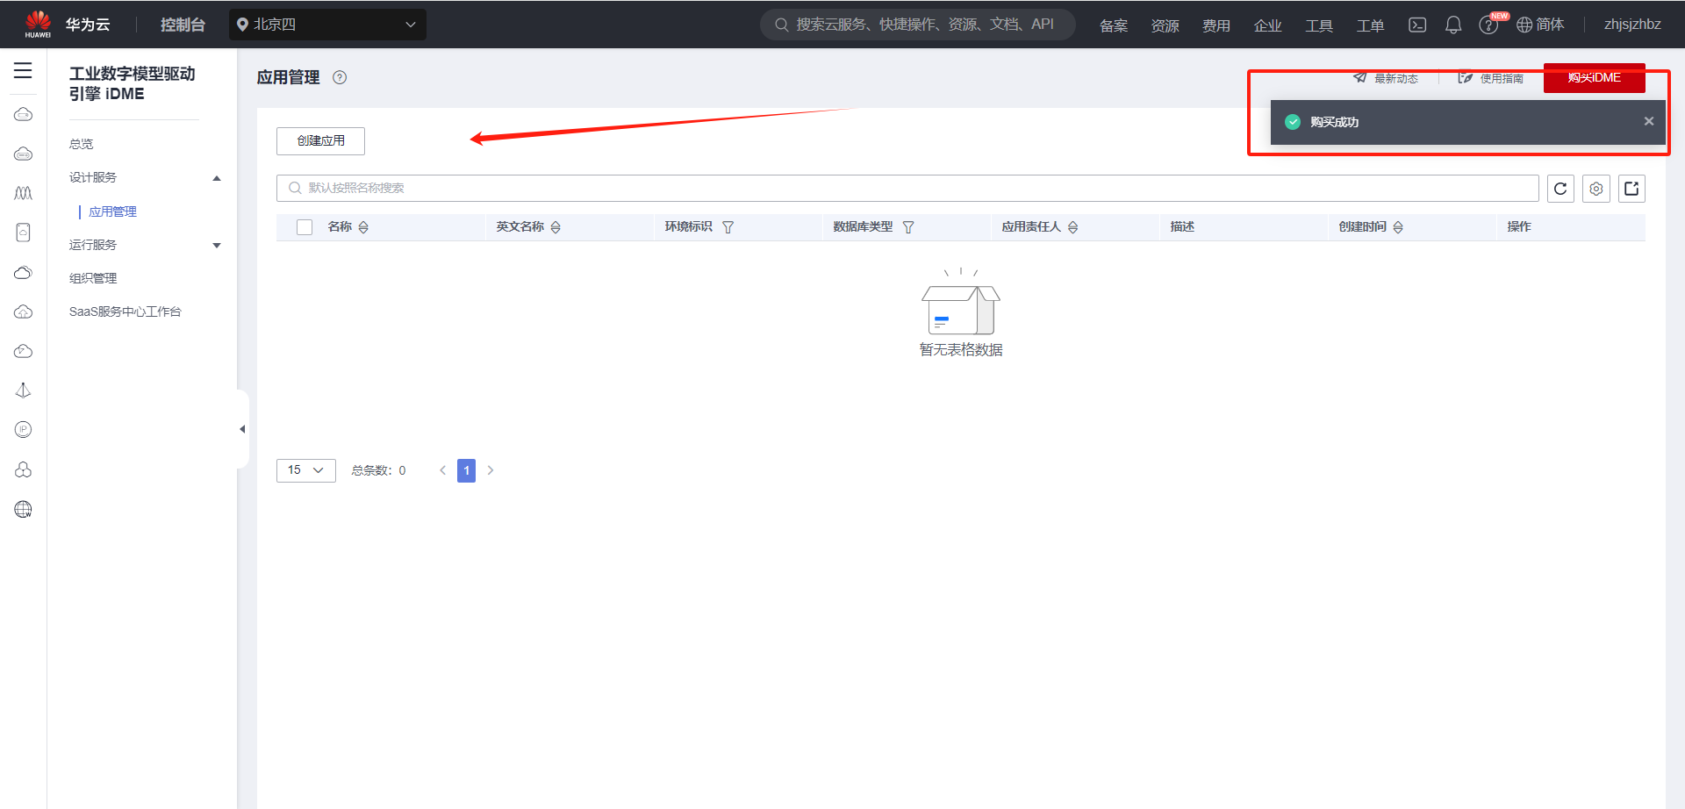Image resolution: width=1685 pixels, height=809 pixels.
Task: Open the page size dropdown showing 15
Action: point(306,470)
